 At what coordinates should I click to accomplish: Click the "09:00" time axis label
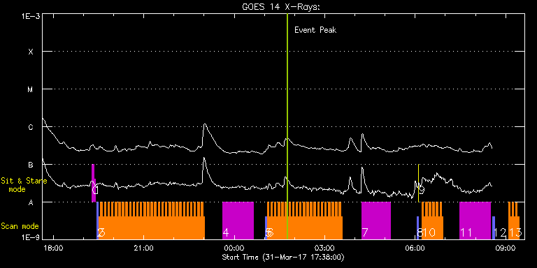(505, 248)
